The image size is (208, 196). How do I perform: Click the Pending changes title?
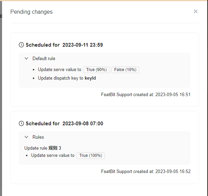(x=31, y=12)
